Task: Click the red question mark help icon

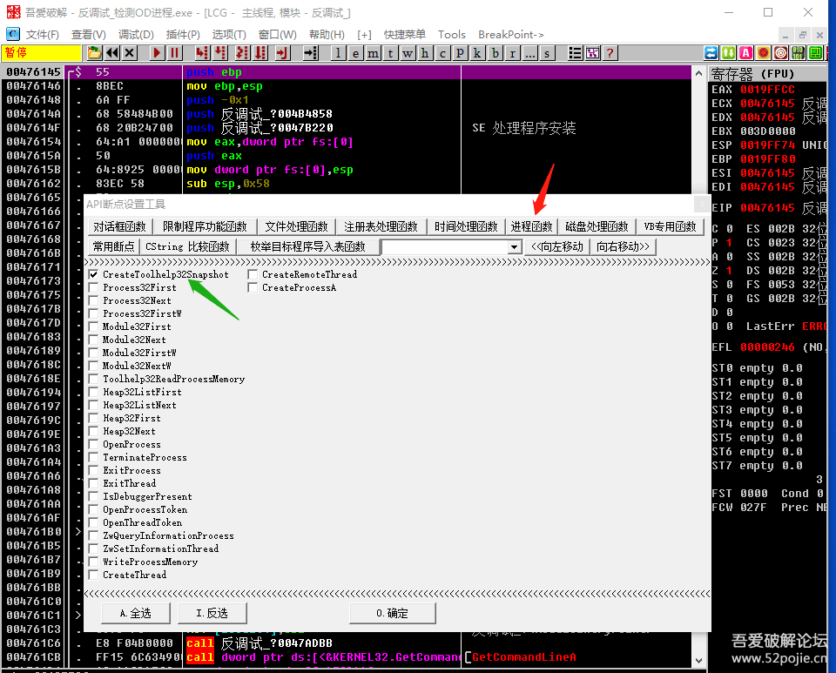Action: pos(610,53)
